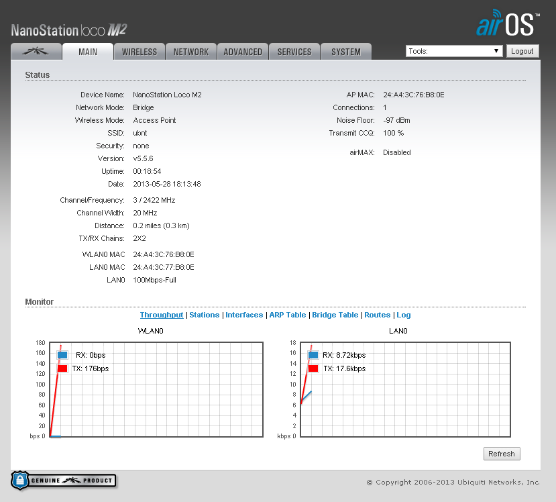Go to the ADVANCED tab
Screen dimensions: 556x502
tap(243, 52)
